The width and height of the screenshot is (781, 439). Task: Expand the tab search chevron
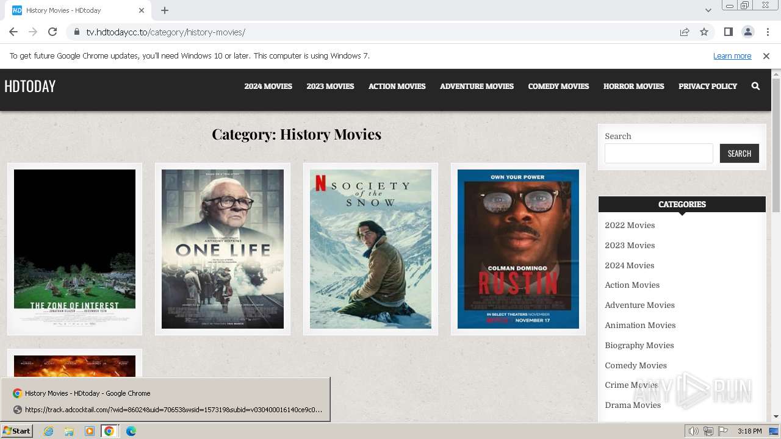[x=708, y=10]
